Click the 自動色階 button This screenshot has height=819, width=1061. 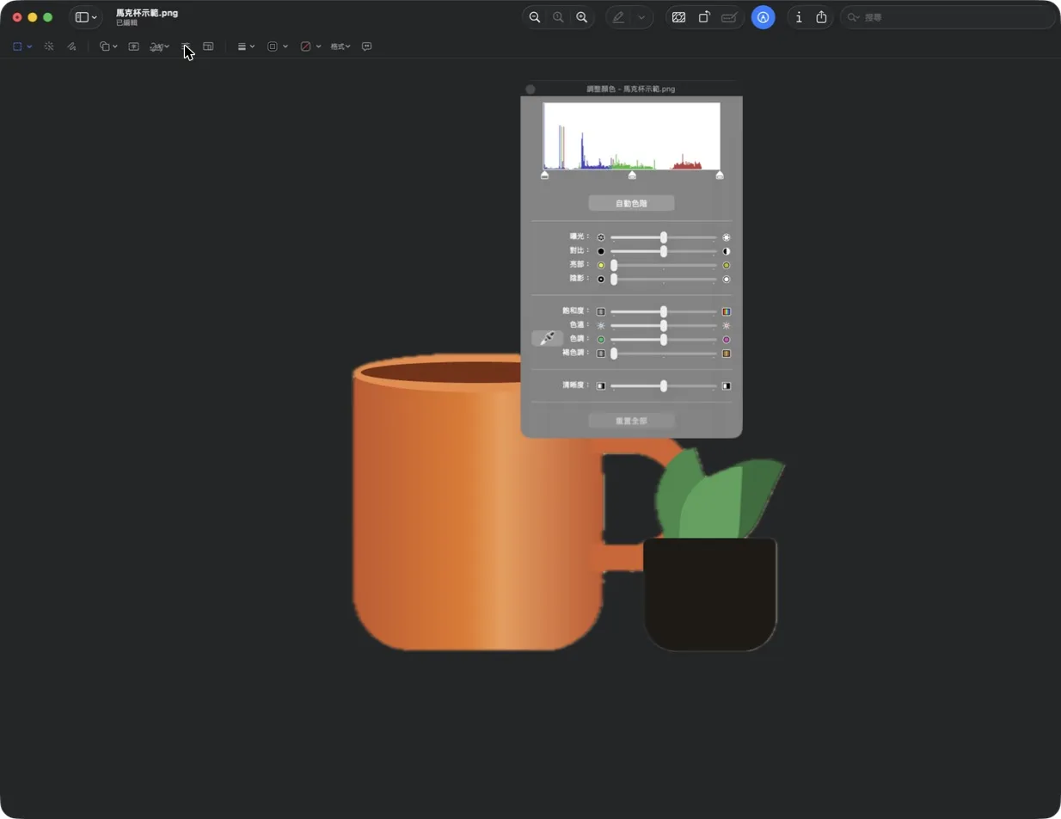[631, 204]
